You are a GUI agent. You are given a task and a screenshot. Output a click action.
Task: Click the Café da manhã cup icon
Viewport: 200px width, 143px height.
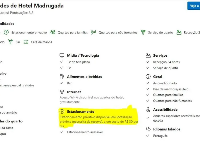pyautogui.click(x=26, y=42)
